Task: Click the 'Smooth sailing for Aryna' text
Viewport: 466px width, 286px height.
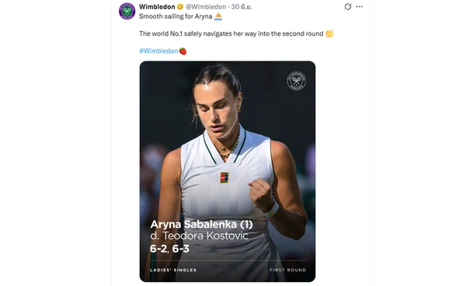Action: pos(176,16)
